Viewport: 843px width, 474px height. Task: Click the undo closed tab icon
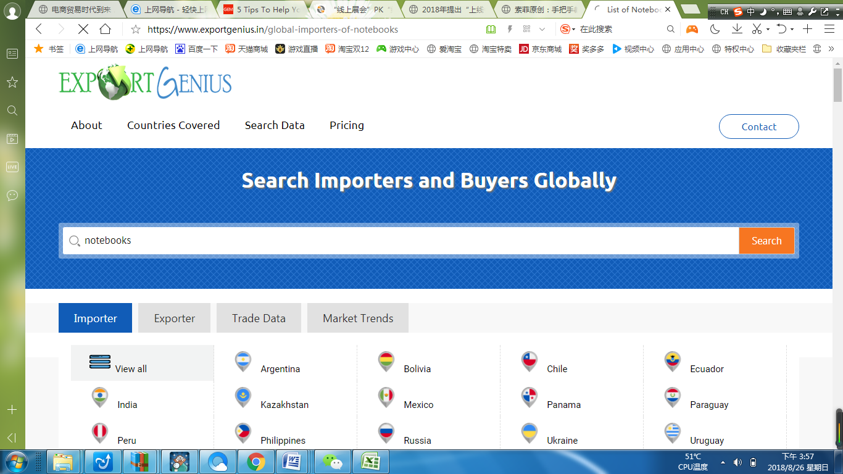pyautogui.click(x=781, y=29)
